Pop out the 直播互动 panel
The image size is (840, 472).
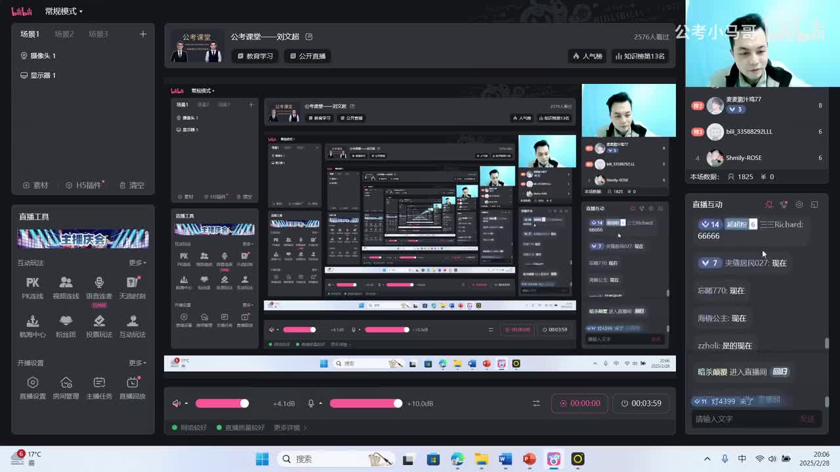814,205
